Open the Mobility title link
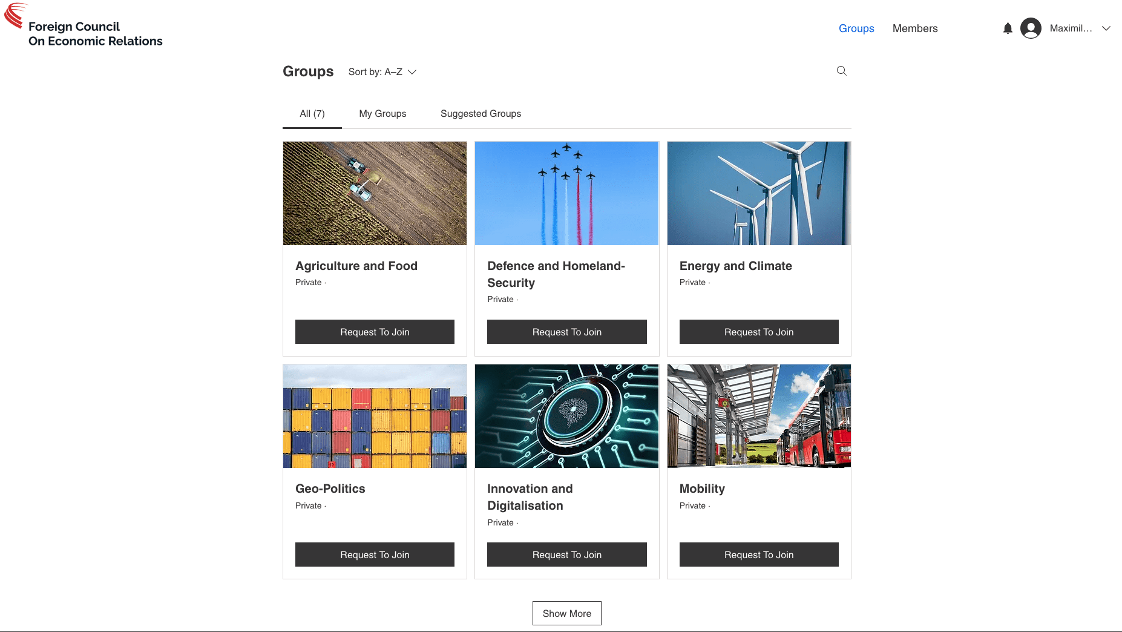This screenshot has height=632, width=1122. click(x=702, y=489)
